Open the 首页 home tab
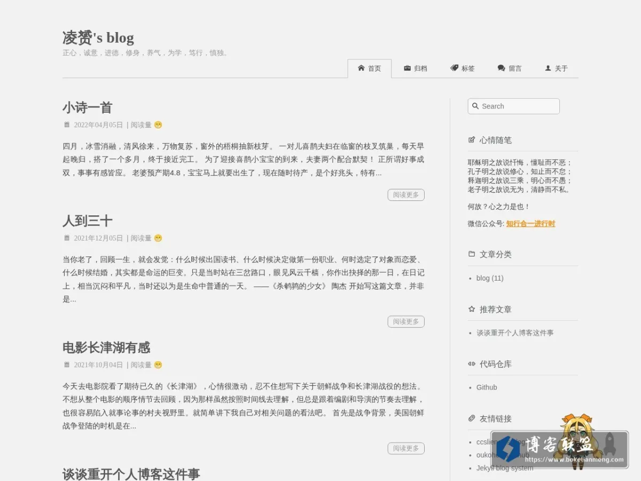641x481 pixels. click(x=369, y=68)
